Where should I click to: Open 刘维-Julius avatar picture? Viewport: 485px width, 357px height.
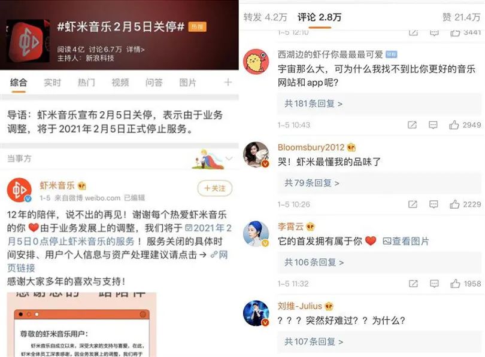click(x=256, y=313)
